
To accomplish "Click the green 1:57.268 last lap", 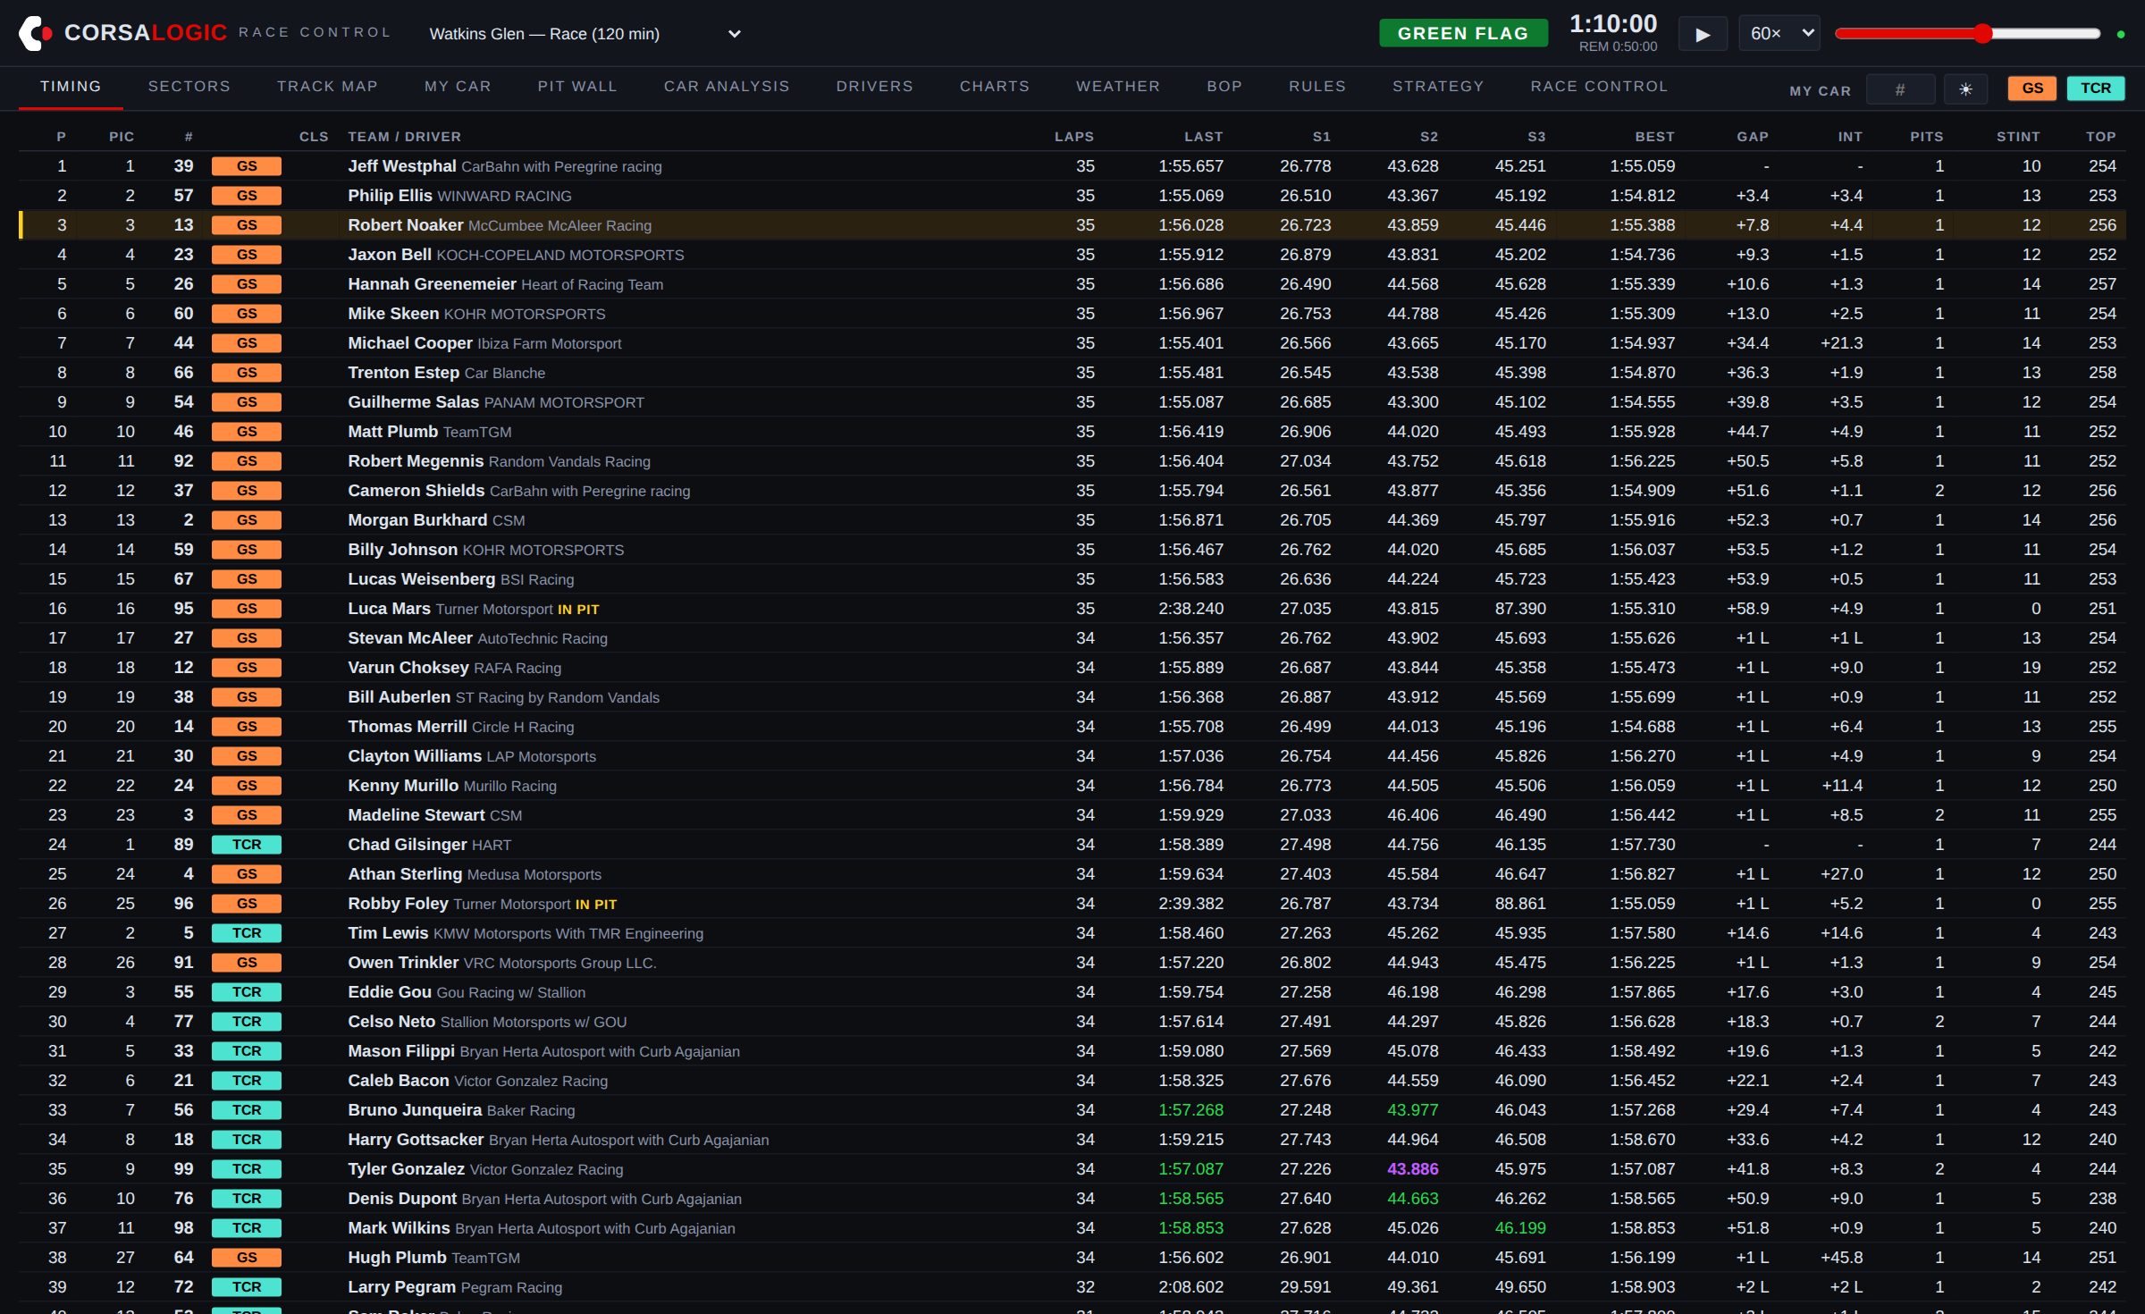I will click(1190, 1110).
